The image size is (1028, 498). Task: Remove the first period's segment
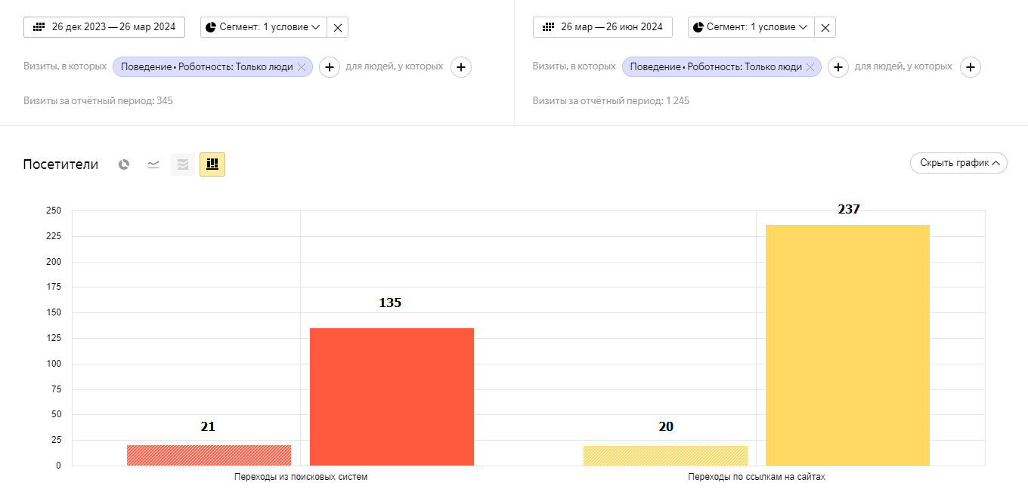(x=338, y=27)
